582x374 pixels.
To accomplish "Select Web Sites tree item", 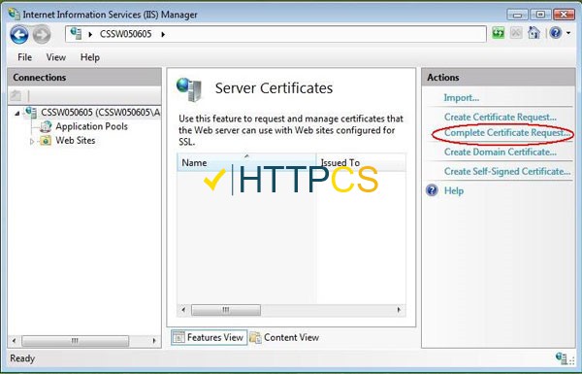I will [x=76, y=141].
